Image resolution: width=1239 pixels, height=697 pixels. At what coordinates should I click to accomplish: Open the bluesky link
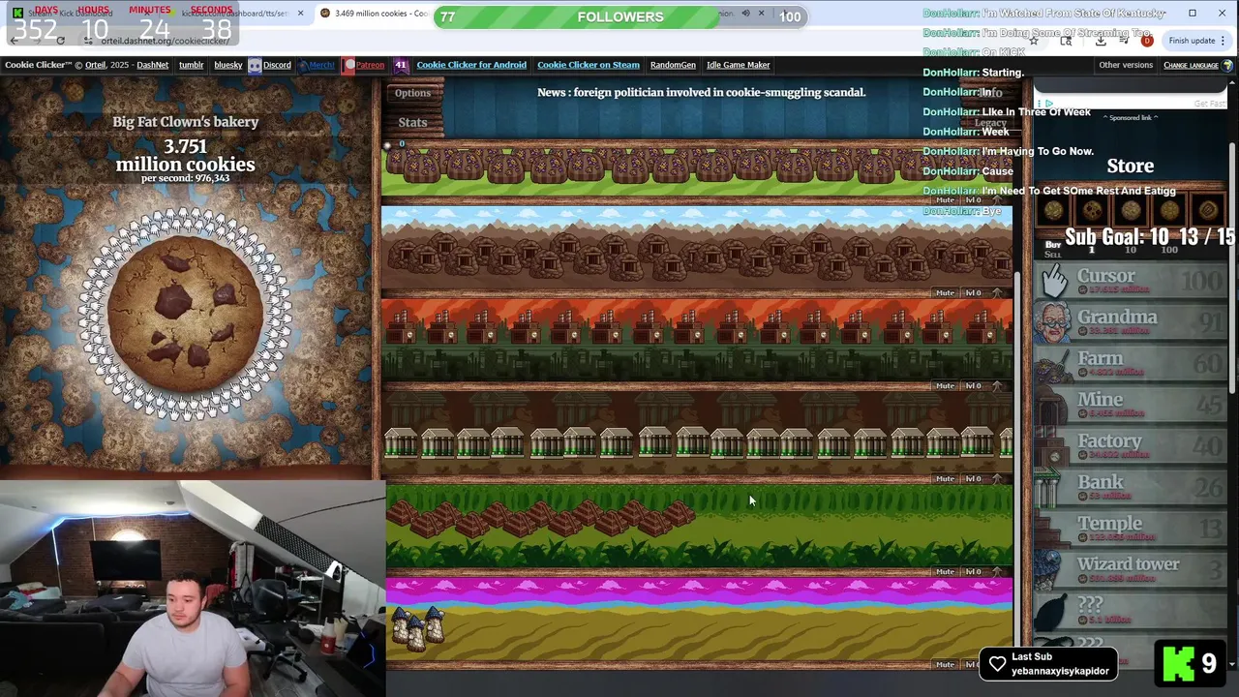pos(228,65)
